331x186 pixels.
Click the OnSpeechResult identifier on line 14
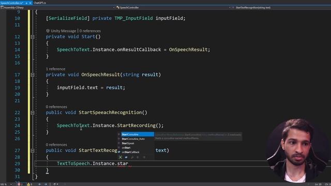(x=188, y=50)
